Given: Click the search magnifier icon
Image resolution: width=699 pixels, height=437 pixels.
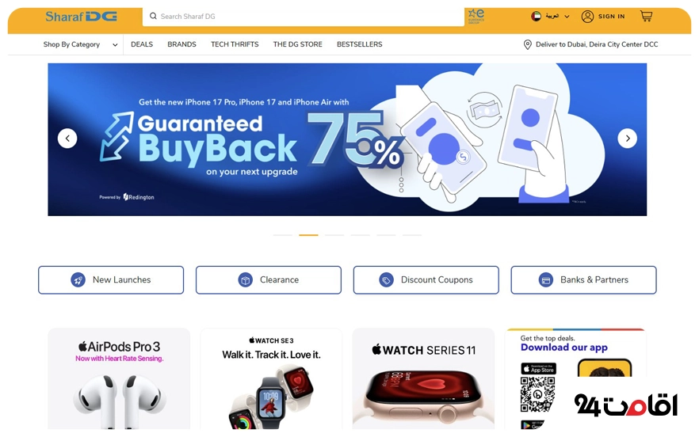Looking at the screenshot, I should coord(153,16).
